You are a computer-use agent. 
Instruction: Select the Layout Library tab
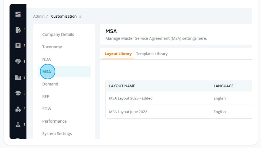pyautogui.click(x=118, y=54)
